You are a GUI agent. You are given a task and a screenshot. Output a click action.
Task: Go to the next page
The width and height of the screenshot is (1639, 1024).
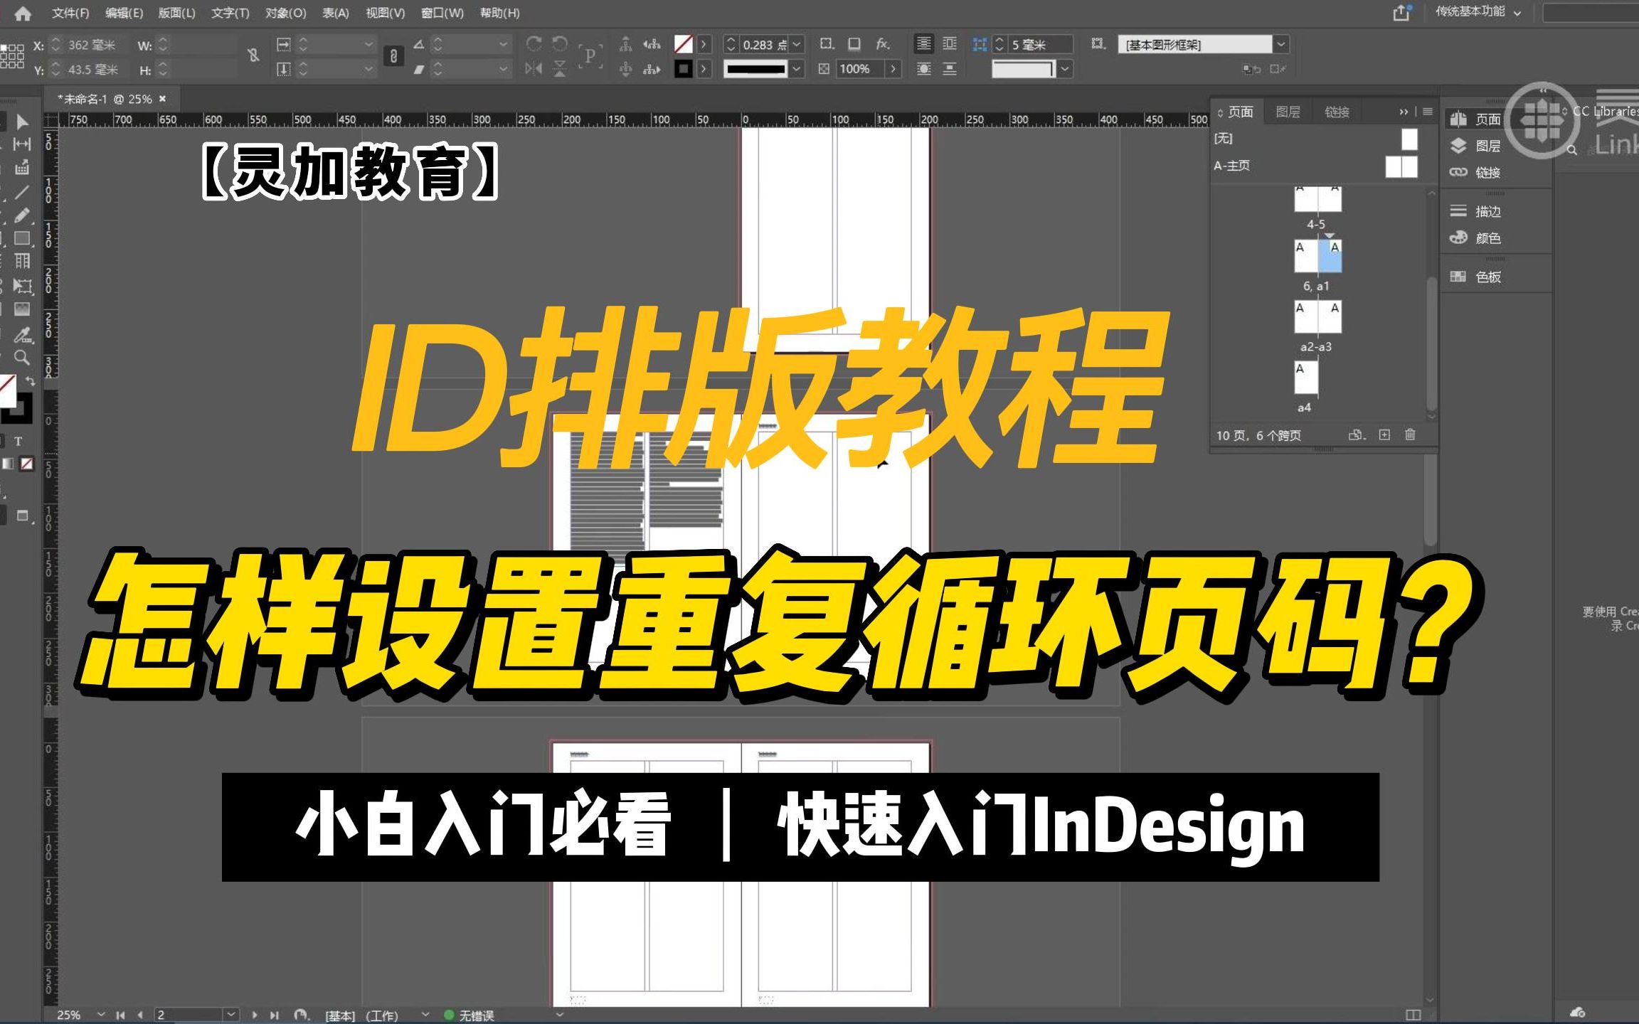(x=254, y=1015)
